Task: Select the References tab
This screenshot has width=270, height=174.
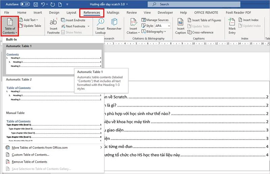Action: point(92,12)
